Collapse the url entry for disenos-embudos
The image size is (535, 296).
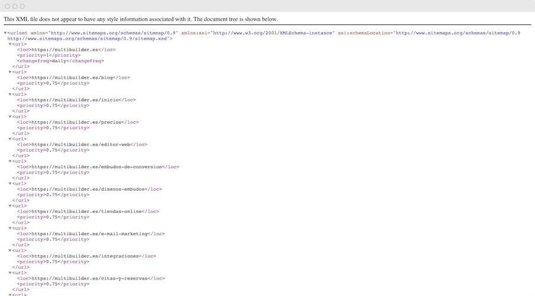(x=10, y=184)
